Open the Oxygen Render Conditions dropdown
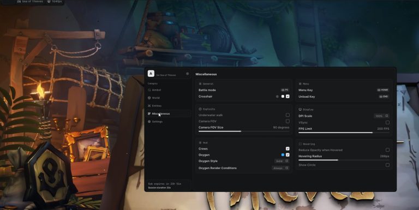The image size is (419, 210). click(x=280, y=168)
